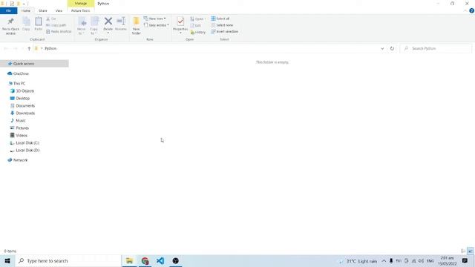Open the File tab
The image size is (475, 267).
[x=8, y=10]
